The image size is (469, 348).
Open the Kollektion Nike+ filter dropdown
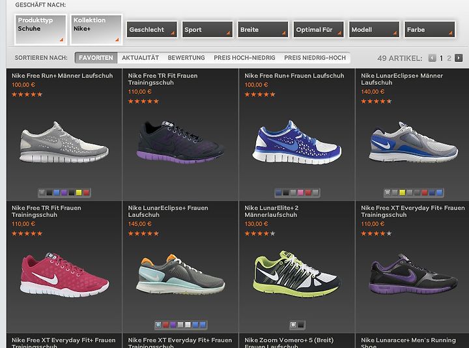click(96, 29)
